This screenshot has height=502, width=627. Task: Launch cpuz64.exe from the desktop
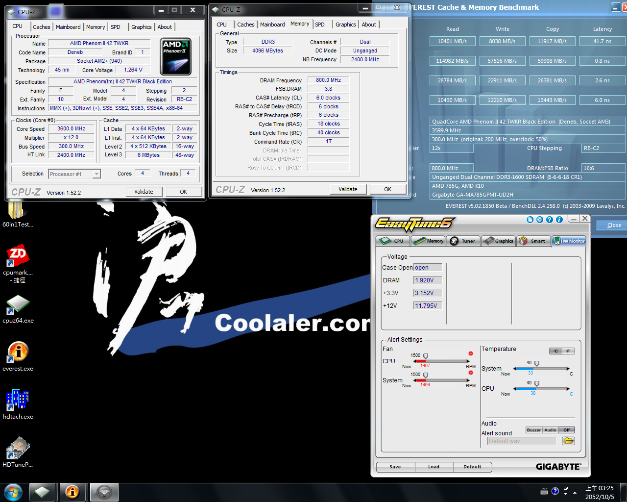[18, 309]
